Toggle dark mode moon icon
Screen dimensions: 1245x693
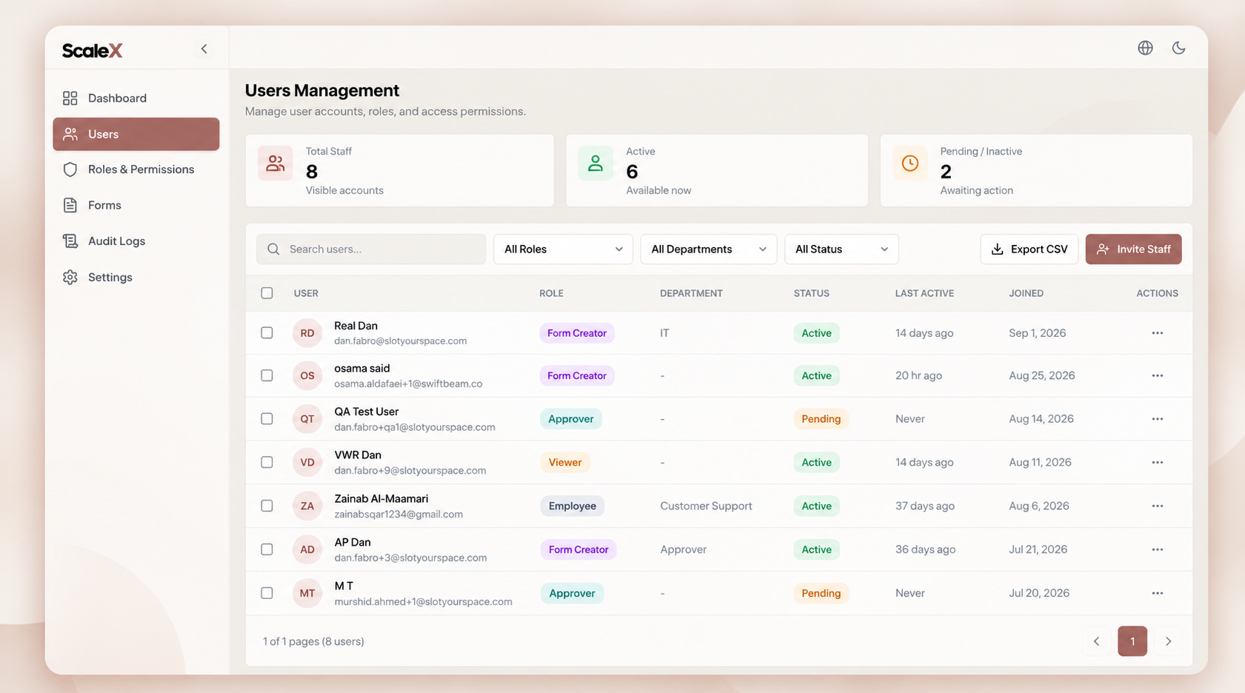pyautogui.click(x=1178, y=48)
